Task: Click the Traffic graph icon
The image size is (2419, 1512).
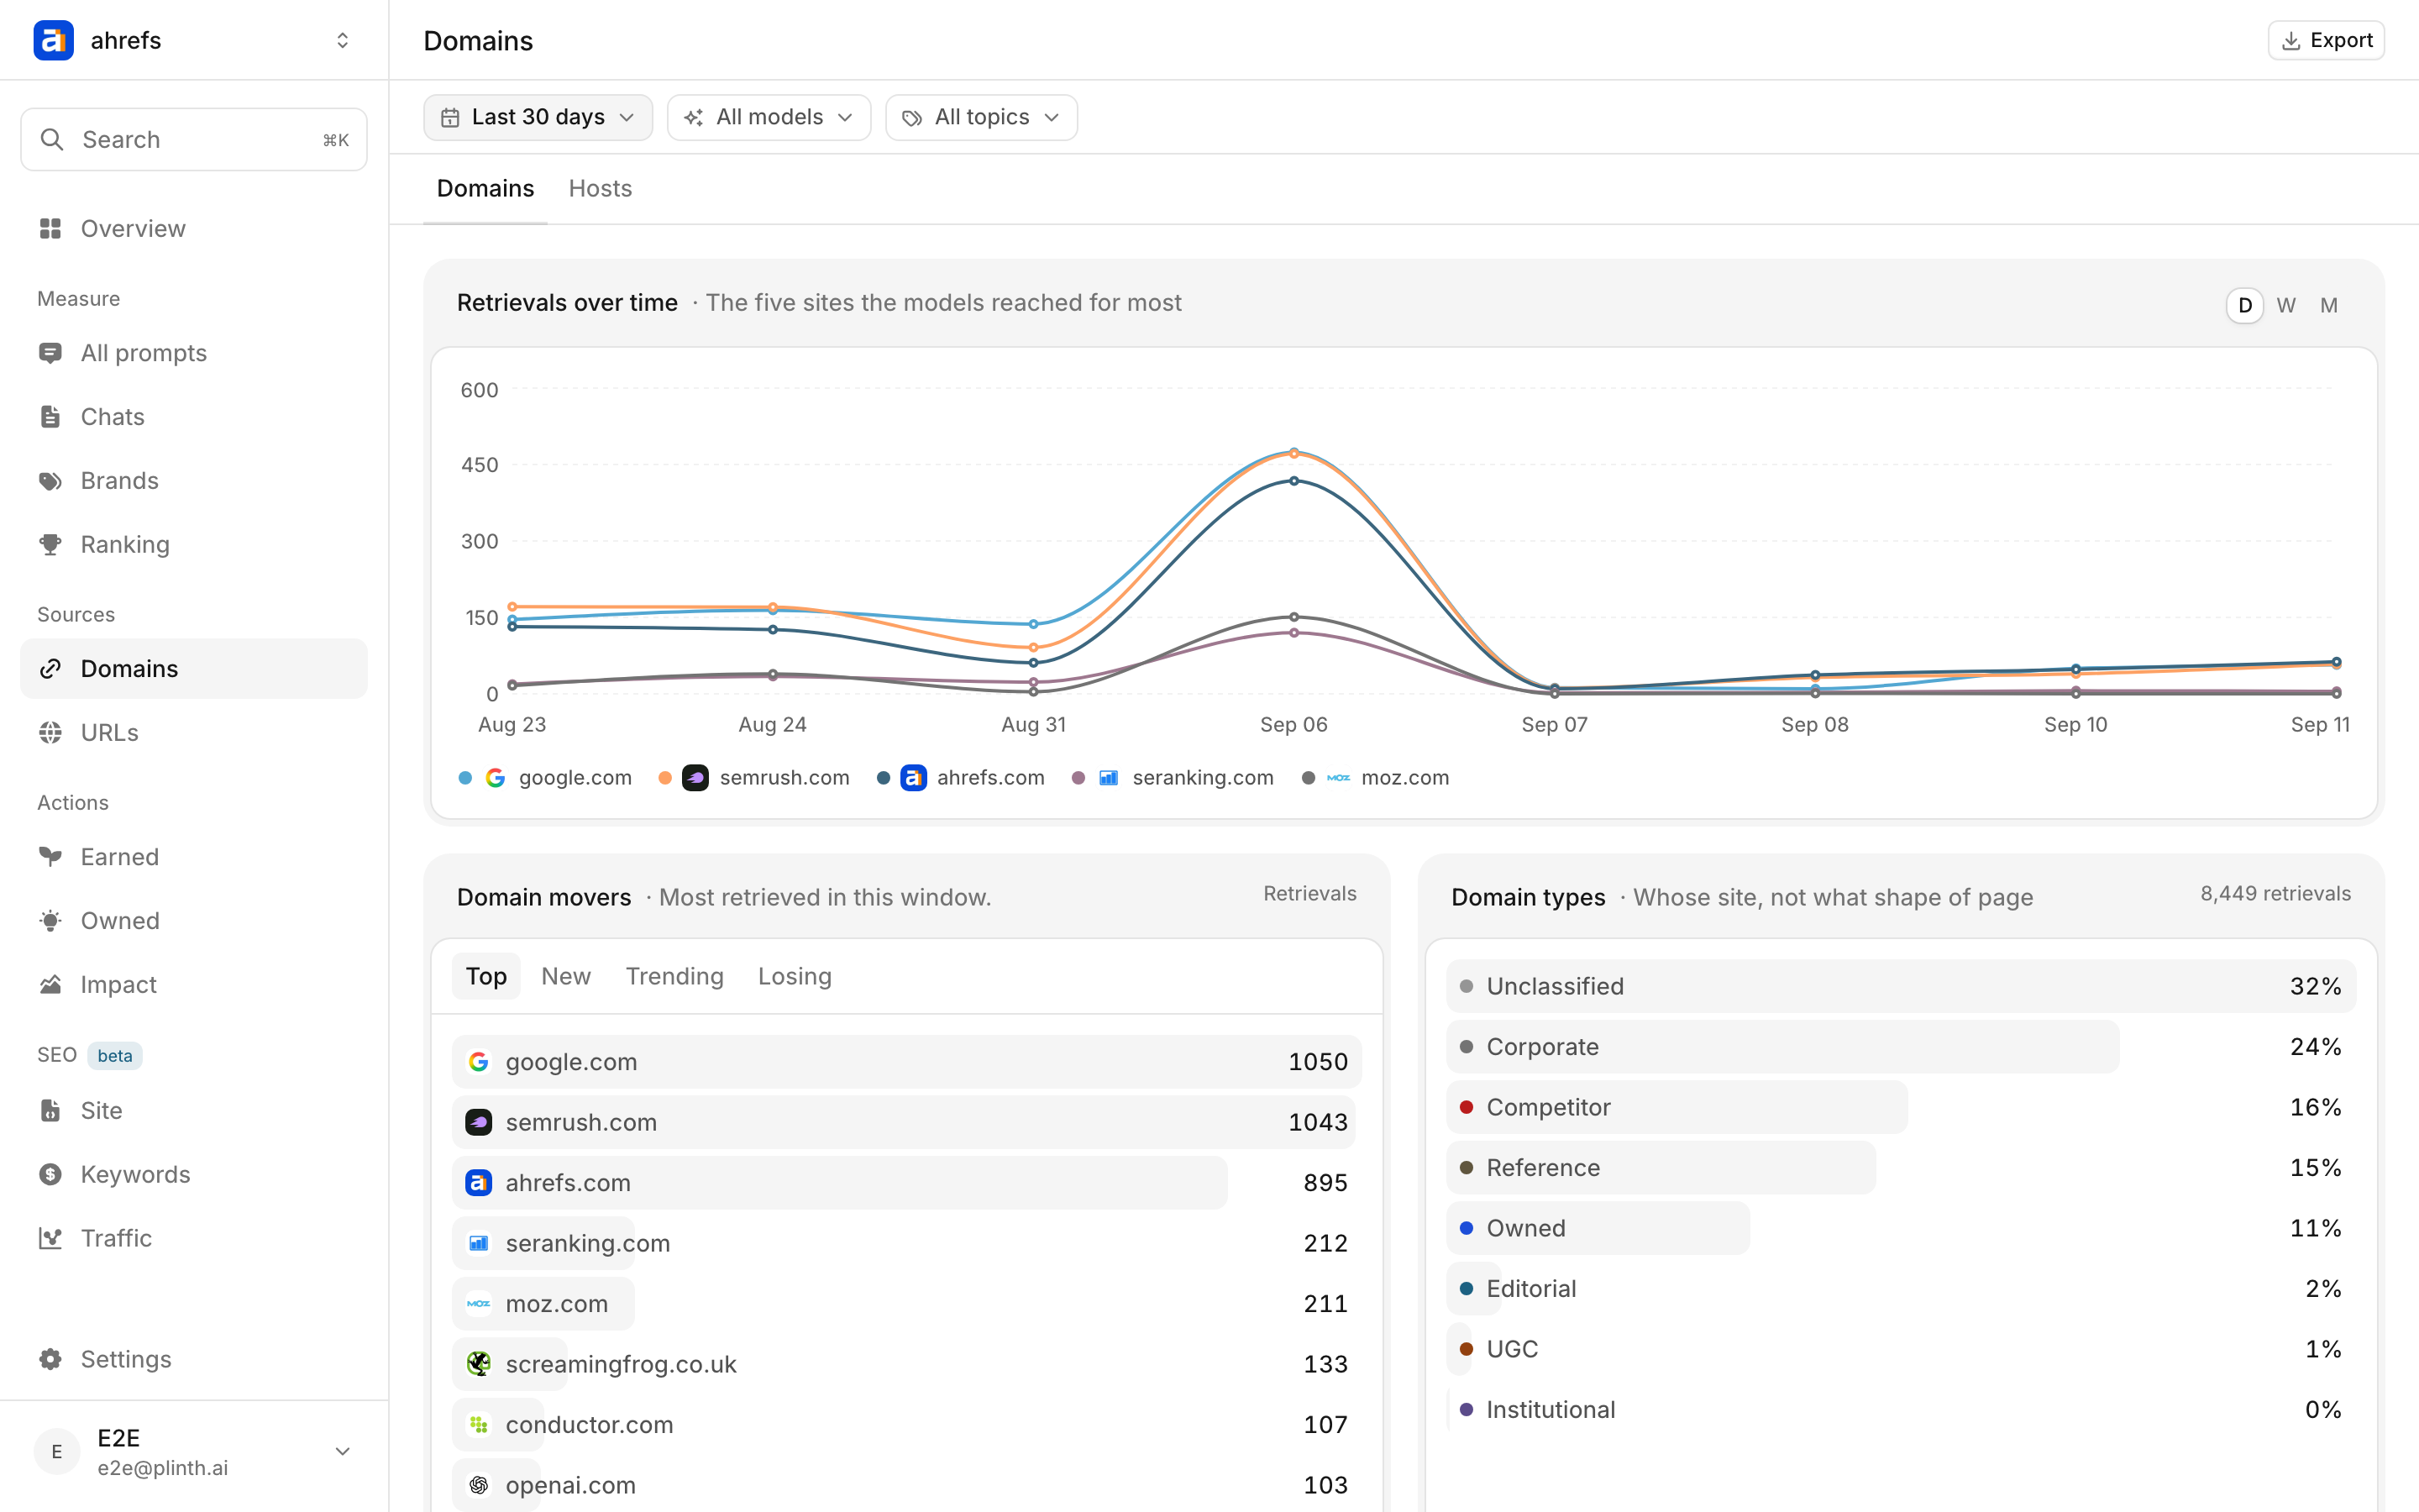Action: 50,1239
